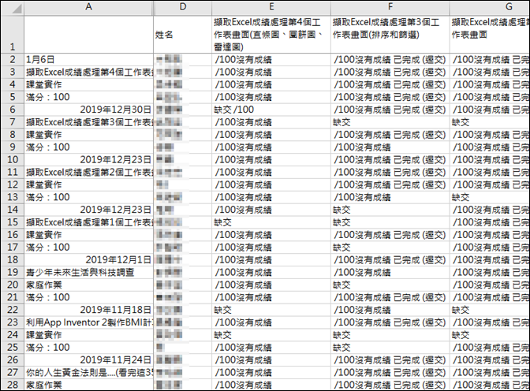The image size is (530, 391).
Task: Select row 24 header
Action: (x=13, y=334)
